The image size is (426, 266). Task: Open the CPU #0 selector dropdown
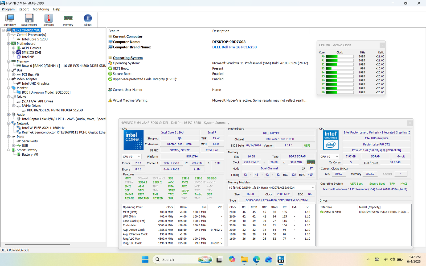coord(132,157)
